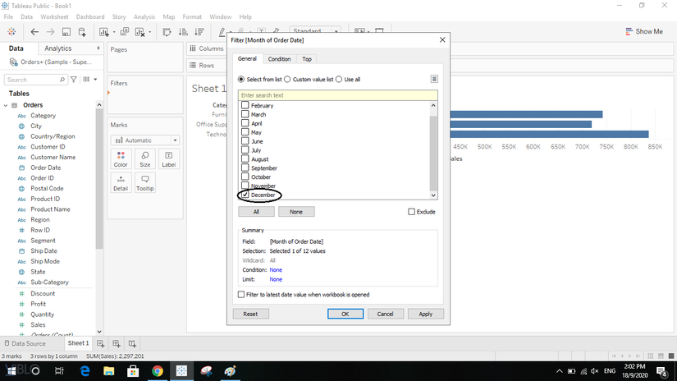
Task: Add a new data source from the toolbar
Action: [x=82, y=32]
